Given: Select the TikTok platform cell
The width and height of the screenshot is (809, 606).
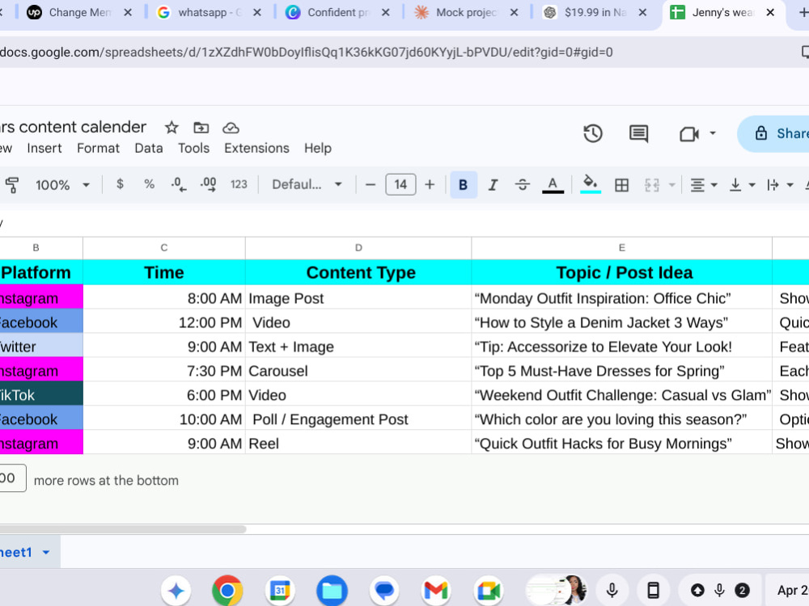Looking at the screenshot, I should [x=41, y=395].
